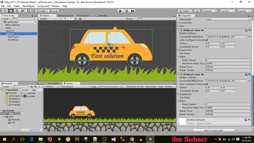
Task: Open first Wheel Joint 2D help icon
Action: [x=246, y=30]
